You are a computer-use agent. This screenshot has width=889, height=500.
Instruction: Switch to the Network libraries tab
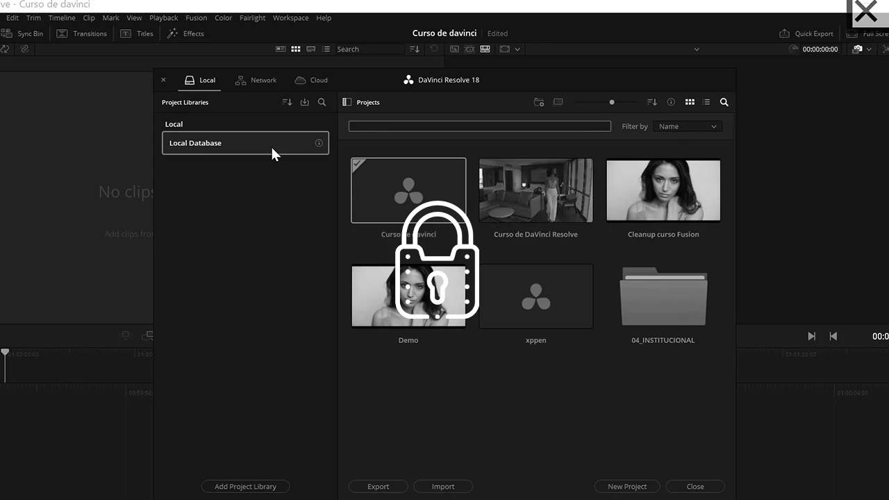[x=256, y=80]
